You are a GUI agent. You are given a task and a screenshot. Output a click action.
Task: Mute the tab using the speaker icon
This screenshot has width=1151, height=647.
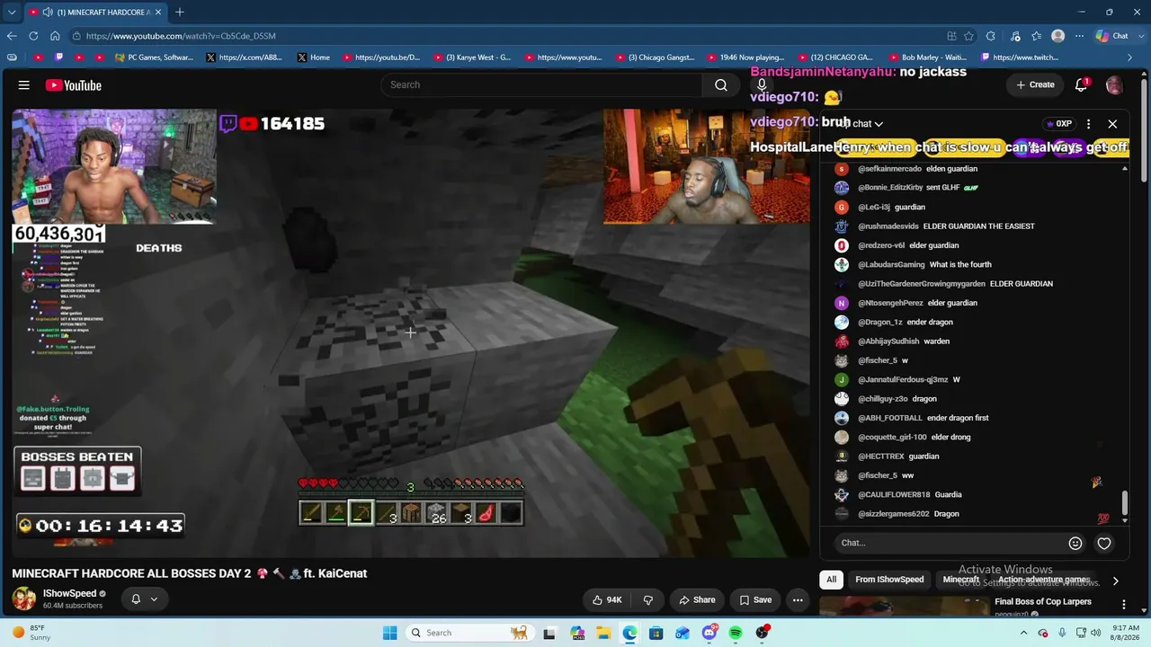point(47,13)
